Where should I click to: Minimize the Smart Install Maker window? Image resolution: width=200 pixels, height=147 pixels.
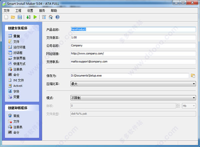[x=176, y=3]
